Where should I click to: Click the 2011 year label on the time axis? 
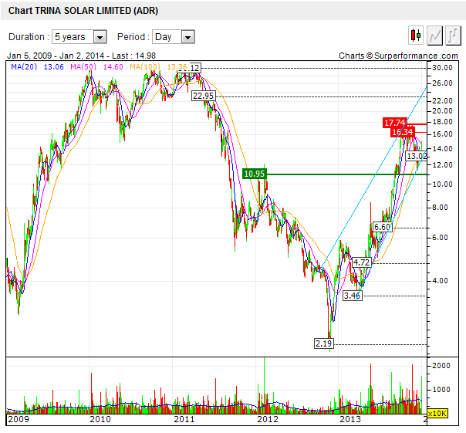point(184,419)
